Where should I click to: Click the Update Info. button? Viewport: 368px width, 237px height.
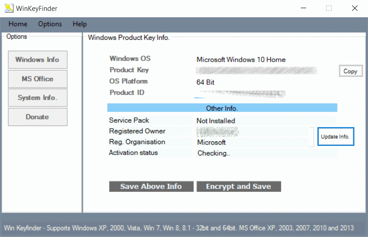(x=336, y=136)
